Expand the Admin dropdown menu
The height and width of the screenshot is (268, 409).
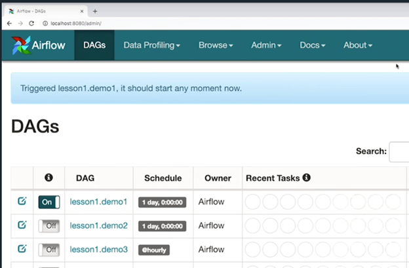click(265, 45)
